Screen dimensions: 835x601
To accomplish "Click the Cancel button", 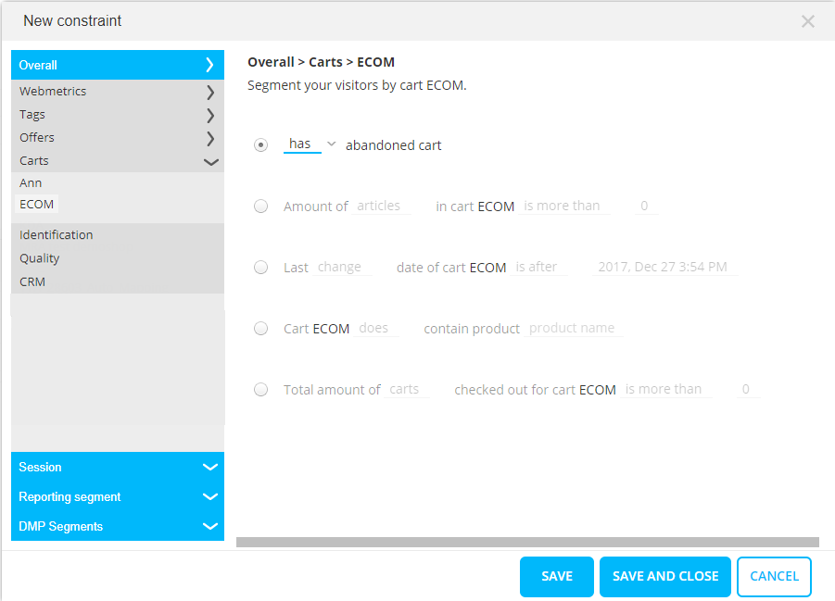I will pyautogui.click(x=774, y=577).
